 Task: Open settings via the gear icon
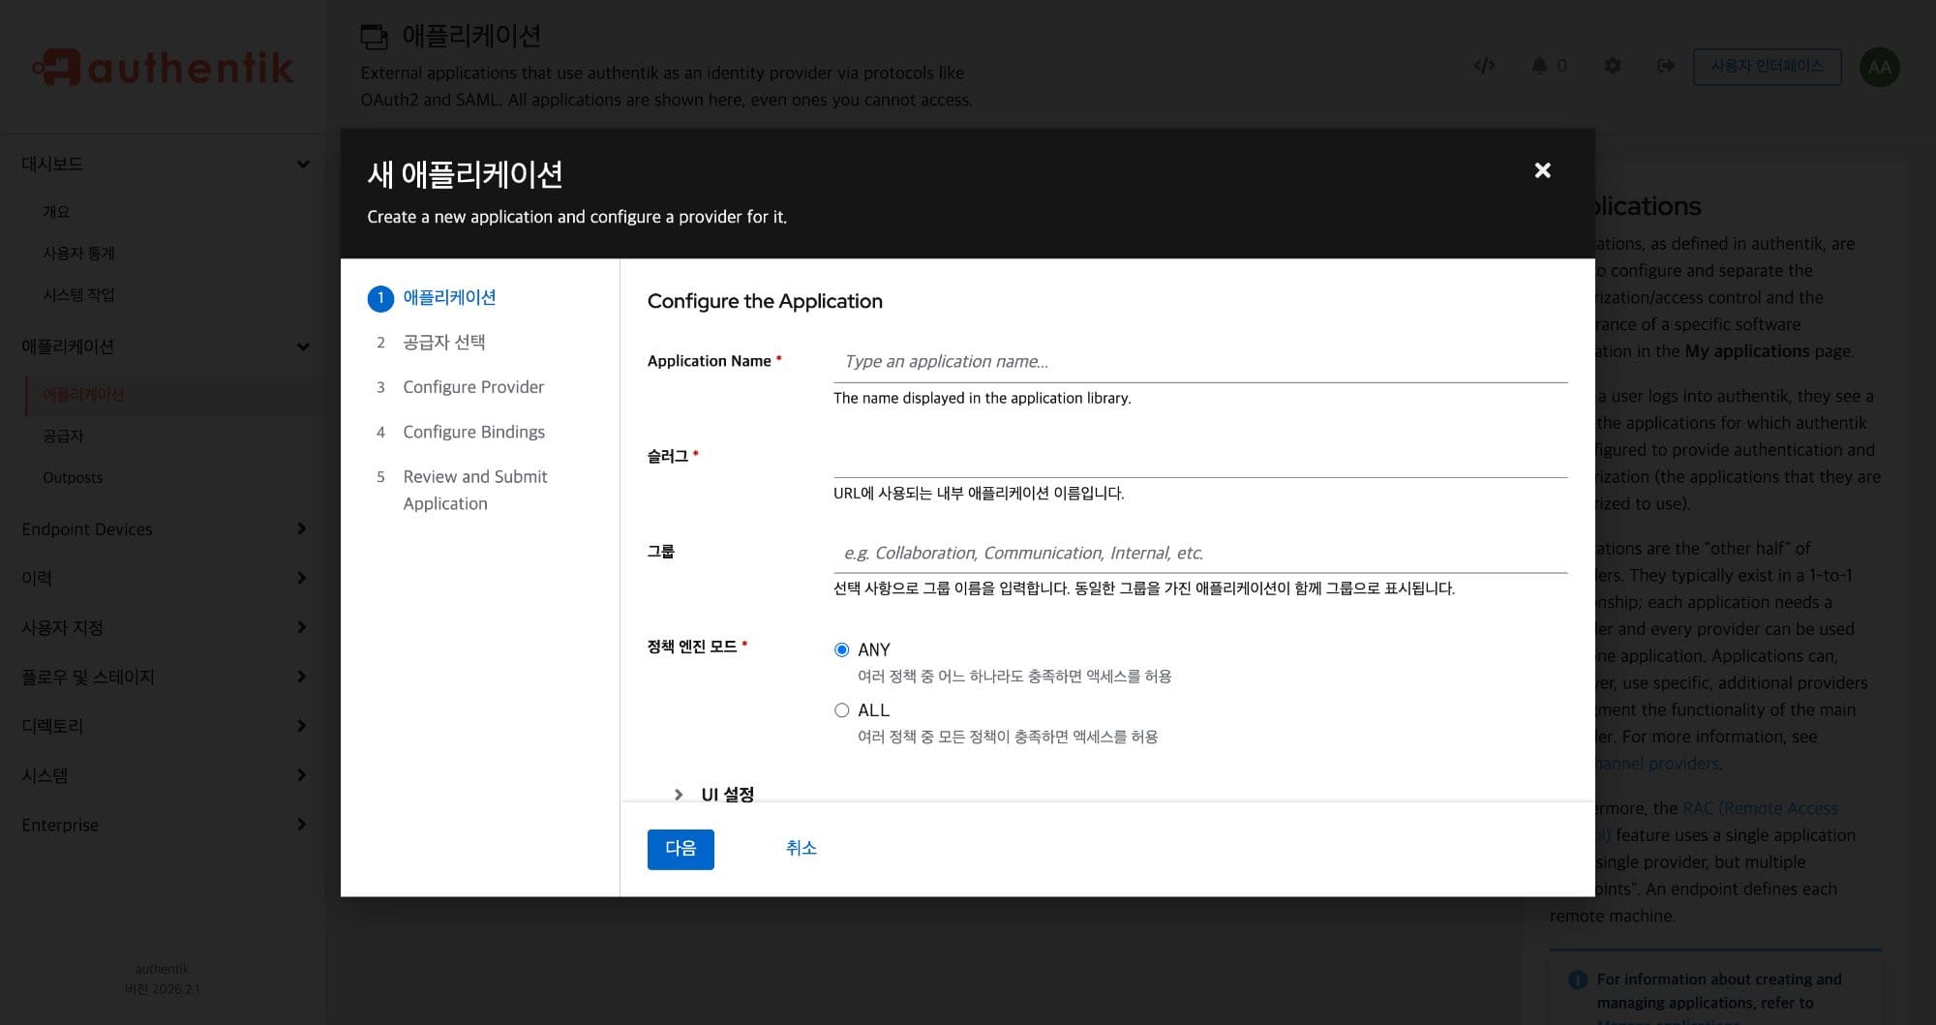pyautogui.click(x=1612, y=66)
